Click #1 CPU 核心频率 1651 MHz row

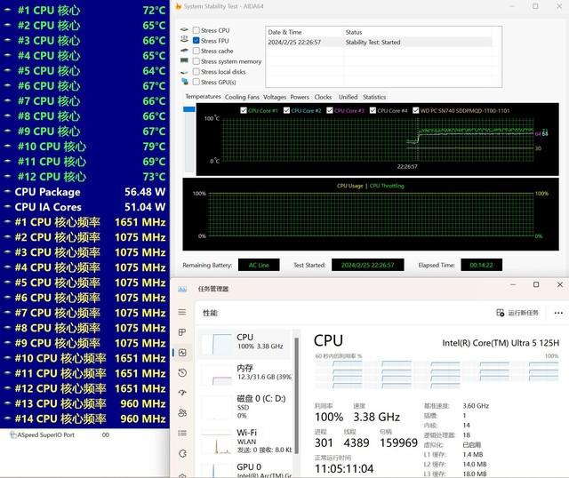pyautogui.click(x=84, y=222)
